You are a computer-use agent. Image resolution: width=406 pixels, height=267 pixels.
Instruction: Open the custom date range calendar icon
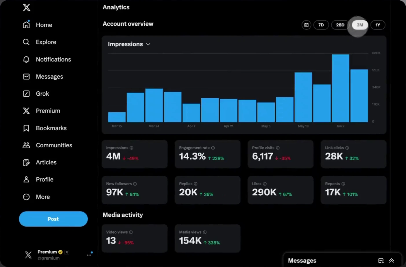pos(306,25)
